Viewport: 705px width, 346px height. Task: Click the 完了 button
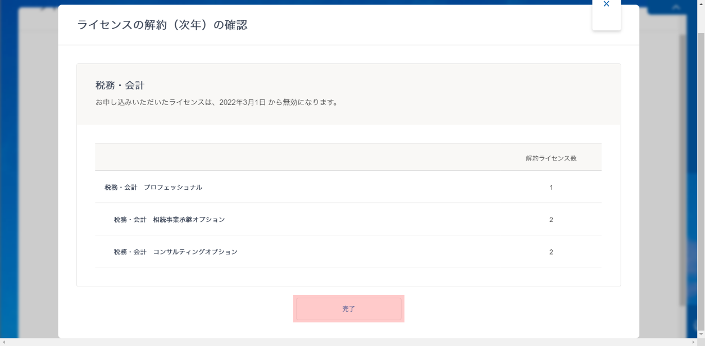pos(348,309)
